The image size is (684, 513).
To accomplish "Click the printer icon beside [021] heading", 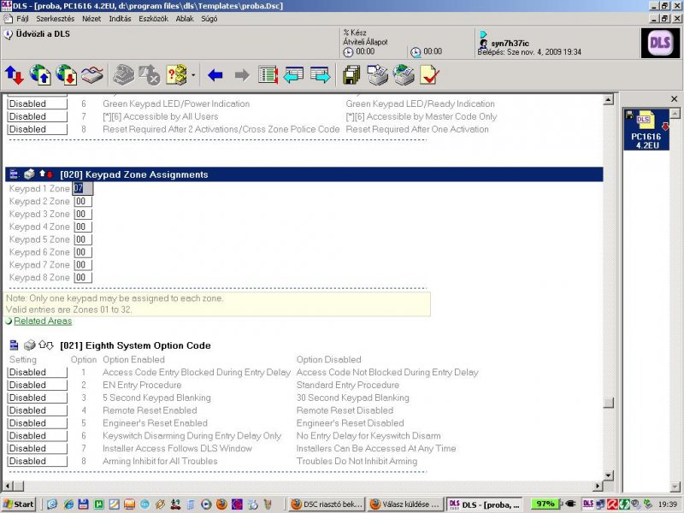I will (x=29, y=345).
